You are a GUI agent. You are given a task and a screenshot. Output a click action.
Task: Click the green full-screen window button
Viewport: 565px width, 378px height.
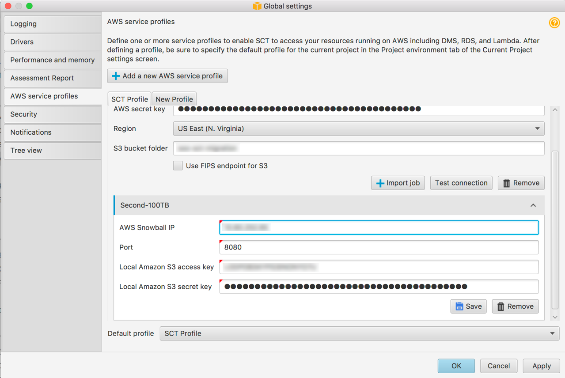29,6
